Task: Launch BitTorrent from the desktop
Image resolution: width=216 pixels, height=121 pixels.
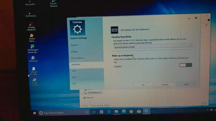Action: (33, 59)
